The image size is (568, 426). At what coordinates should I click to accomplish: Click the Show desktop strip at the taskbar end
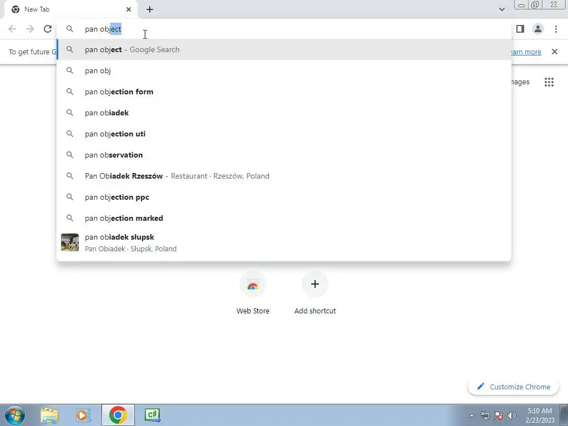click(x=564, y=415)
